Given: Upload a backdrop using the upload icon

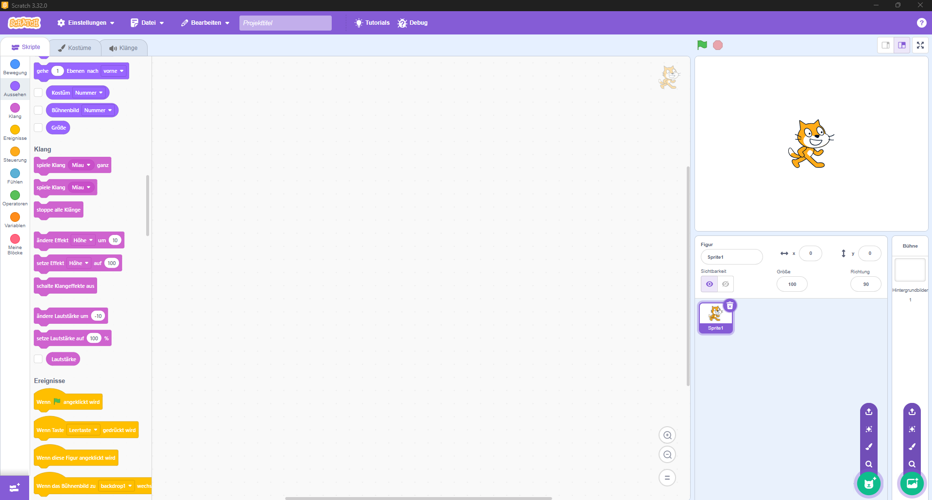Looking at the screenshot, I should [912, 412].
